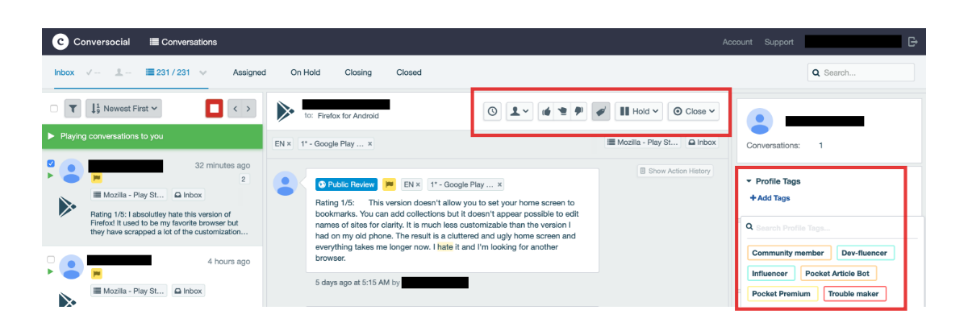Click the '5 days ago at 5:15 AM' timestamp
Screen dimensions: 968x335
353,283
